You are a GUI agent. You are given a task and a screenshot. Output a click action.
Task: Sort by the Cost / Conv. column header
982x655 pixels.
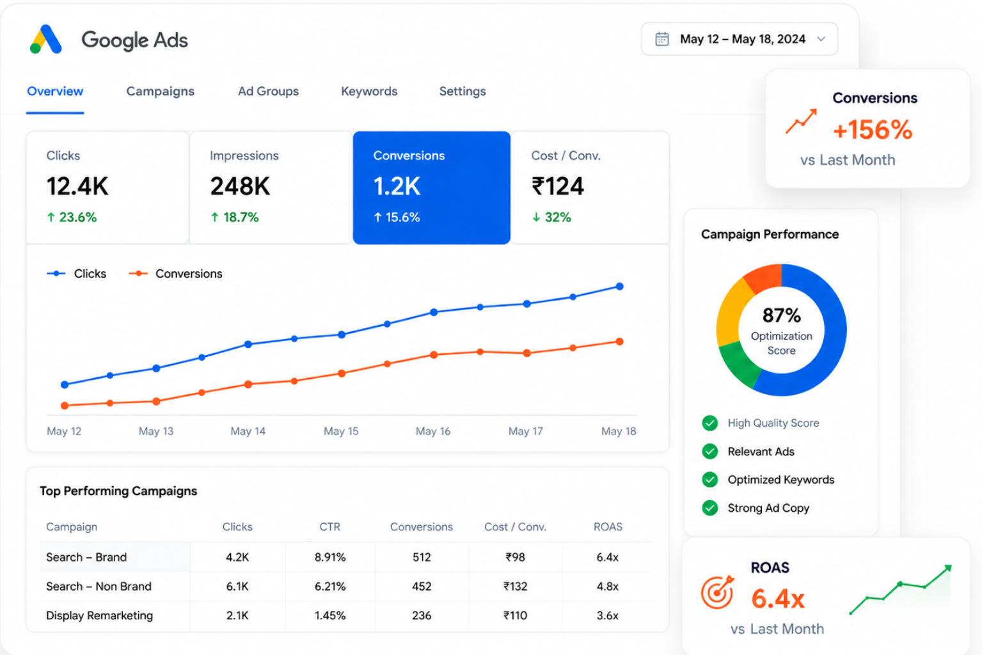tap(515, 527)
